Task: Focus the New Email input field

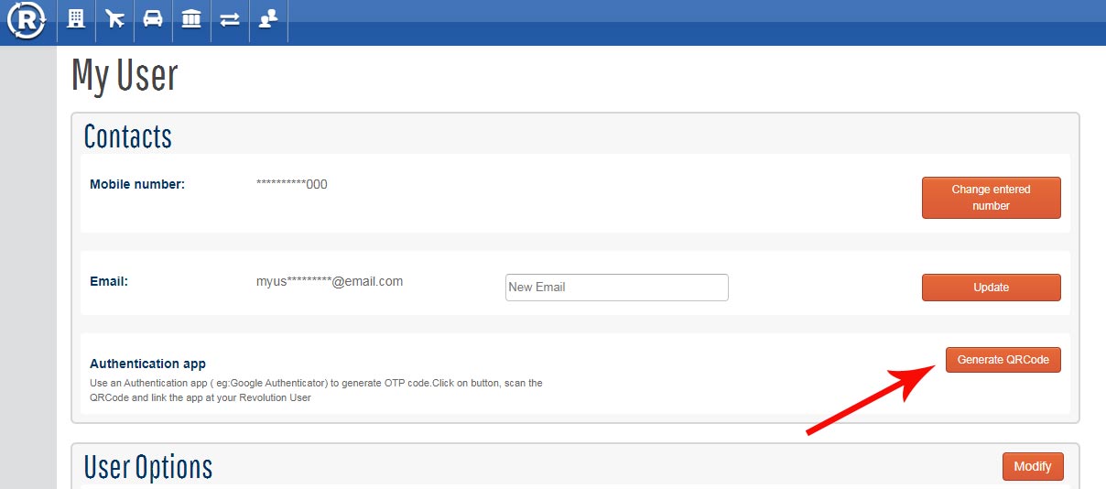Action: pos(616,288)
